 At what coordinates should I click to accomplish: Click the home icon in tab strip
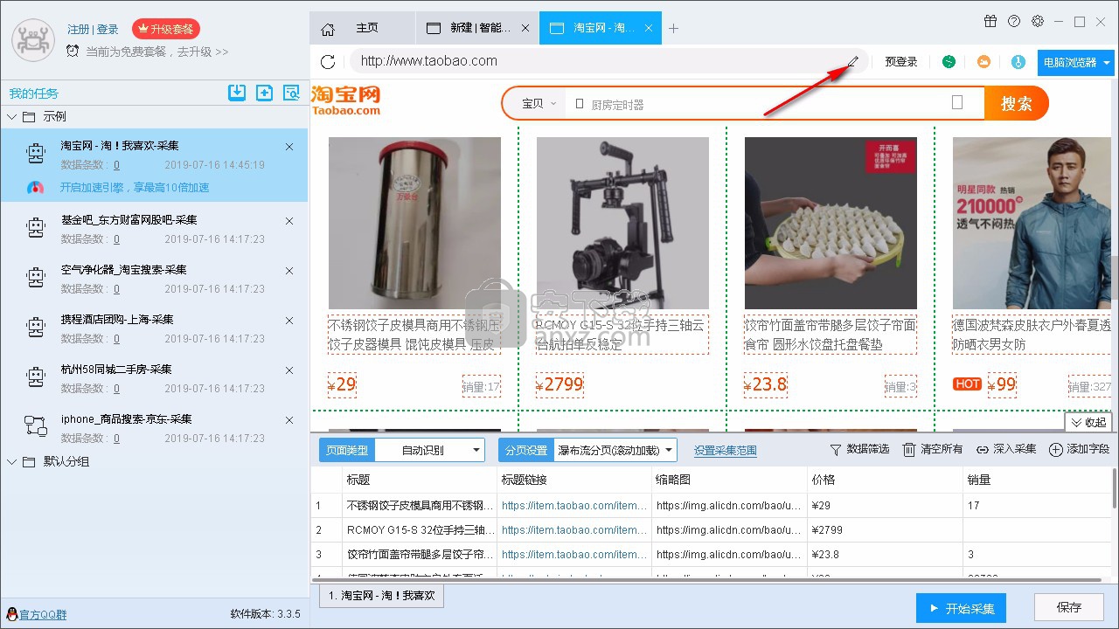[x=328, y=29]
